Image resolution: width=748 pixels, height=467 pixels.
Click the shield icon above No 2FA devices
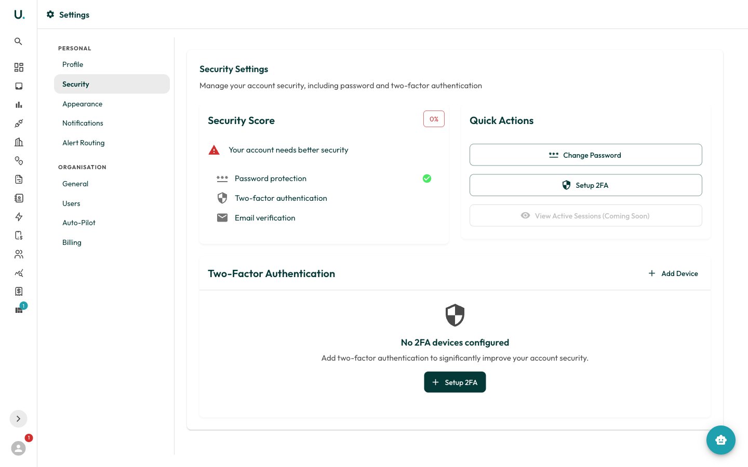point(455,315)
